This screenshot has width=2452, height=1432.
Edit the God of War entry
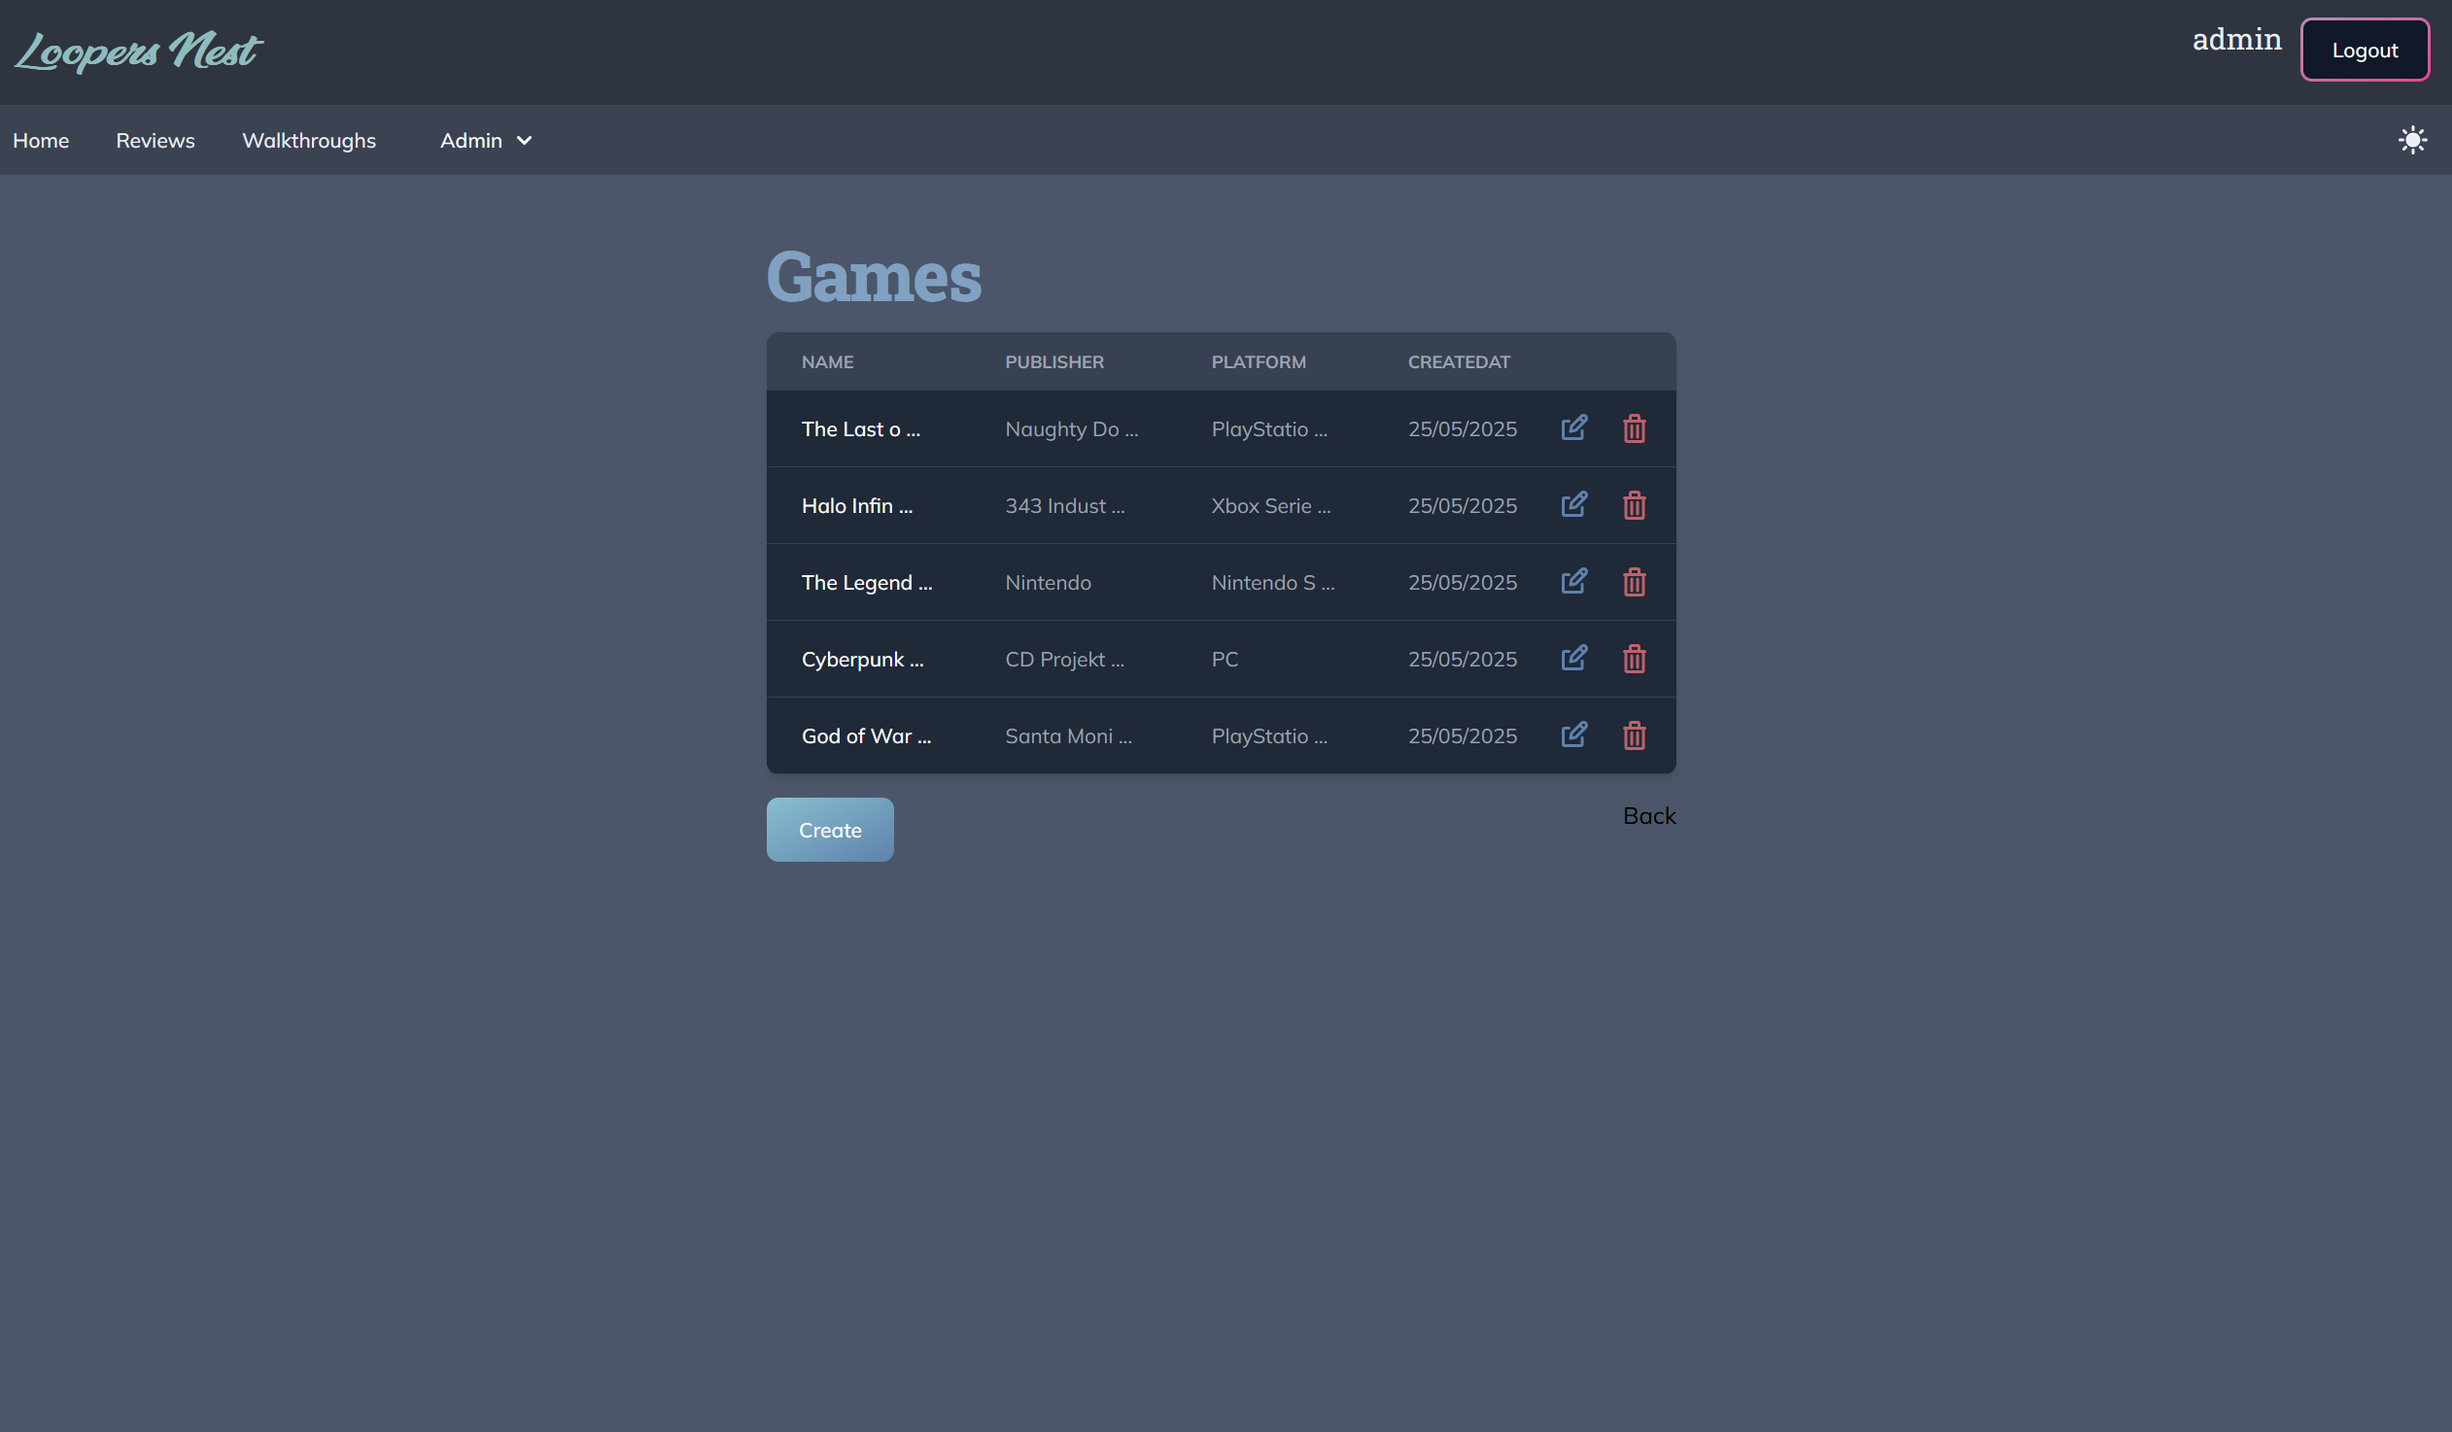pyautogui.click(x=1574, y=734)
